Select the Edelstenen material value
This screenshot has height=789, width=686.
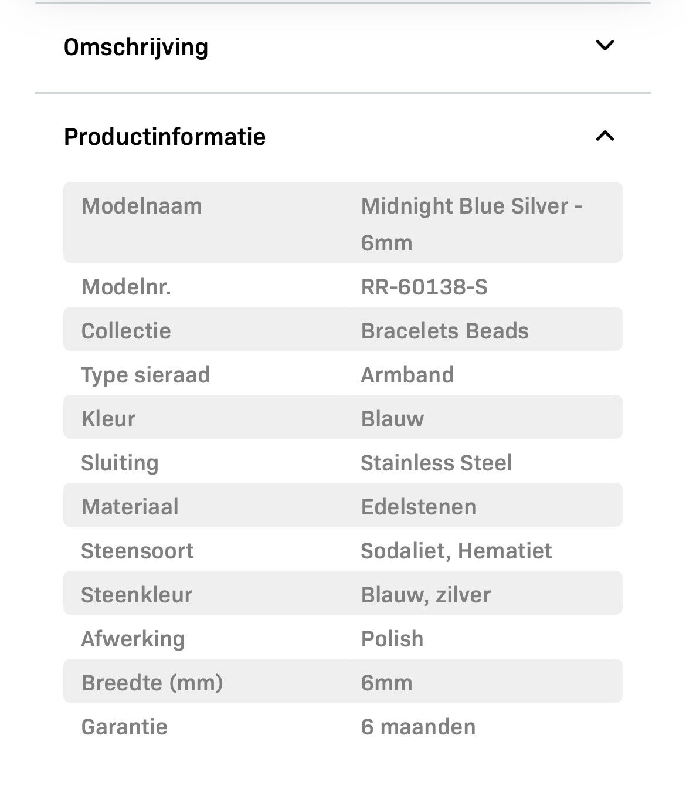[419, 507]
